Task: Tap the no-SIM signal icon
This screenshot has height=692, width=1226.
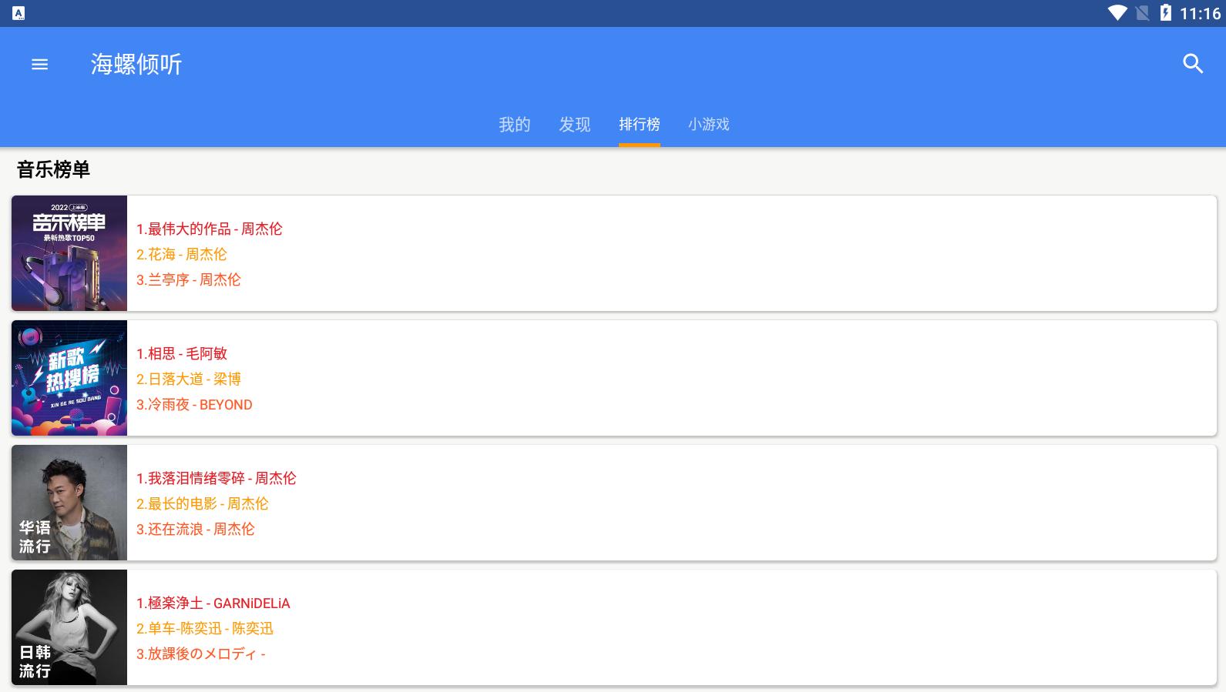Action: pyautogui.click(x=1142, y=13)
